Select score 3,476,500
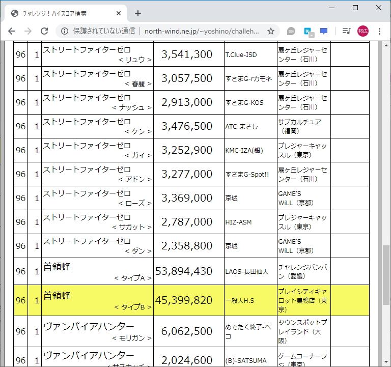391x367 pixels. click(x=187, y=126)
